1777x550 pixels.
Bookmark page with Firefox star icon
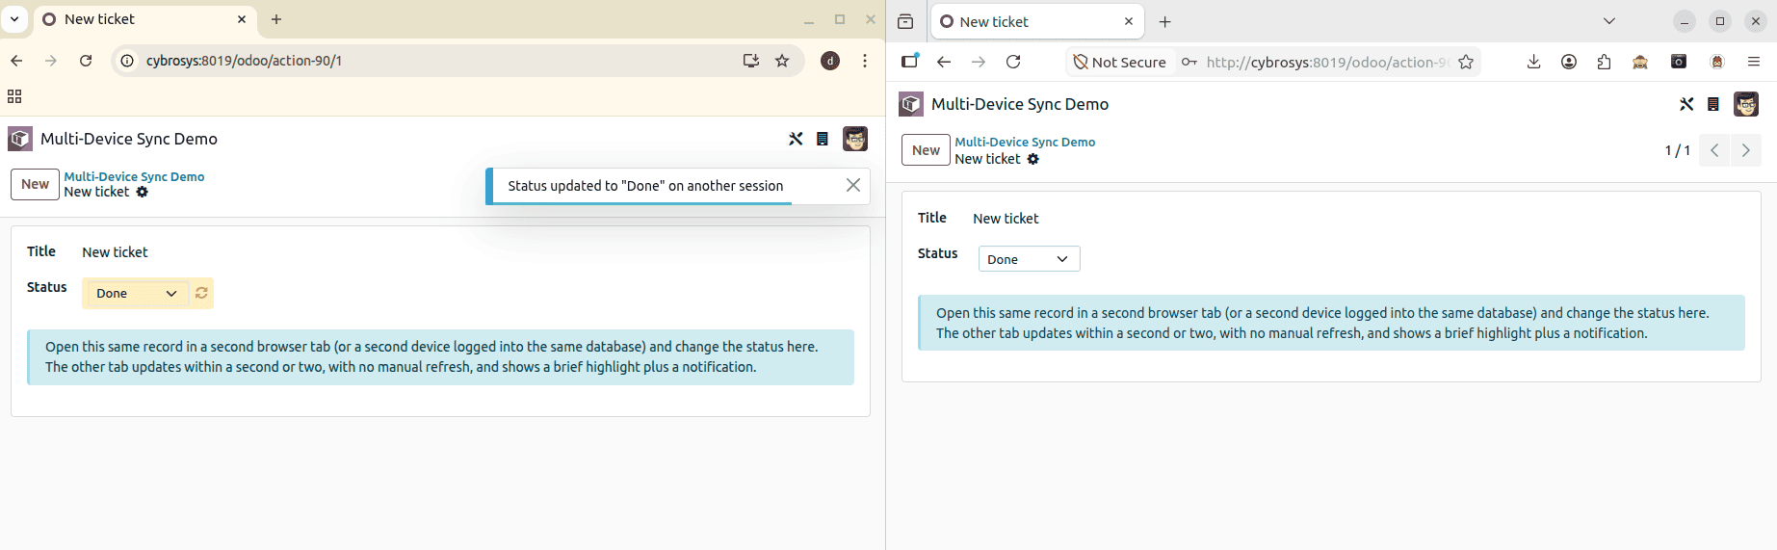point(1466,62)
